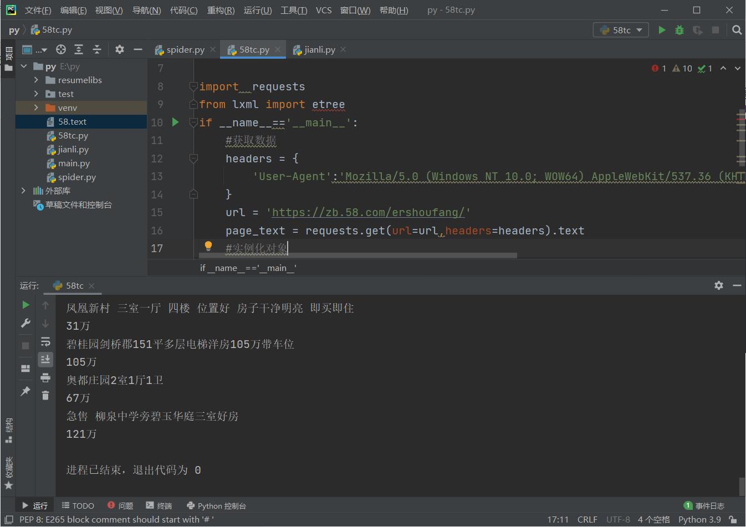Click the gutter run arrow on line 10
This screenshot has width=746, height=527.
175,122
